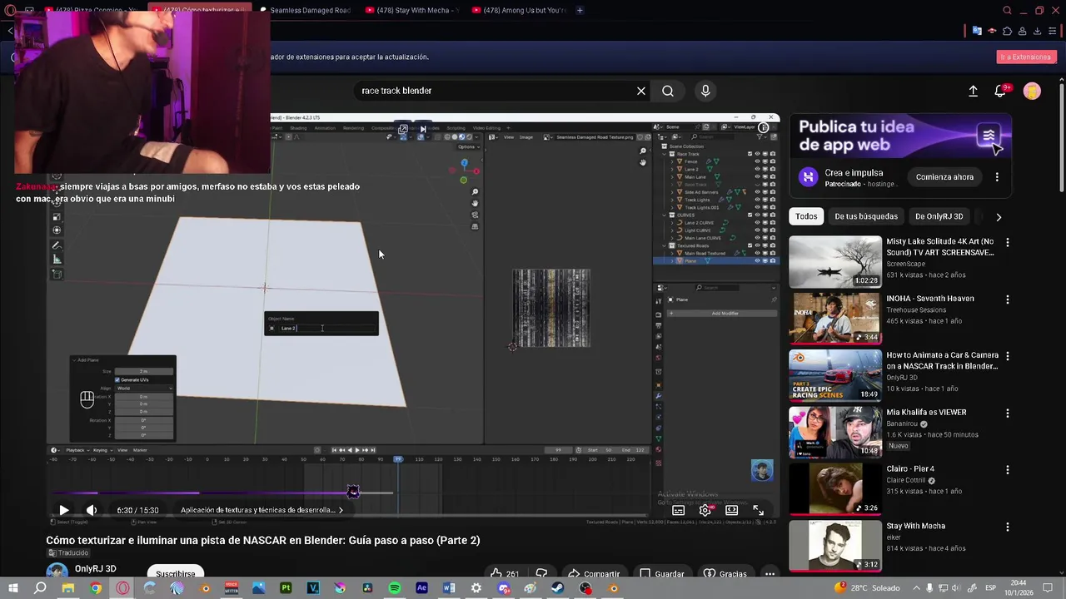Click Compartir share button
This screenshot has height=599, width=1066.
point(594,573)
